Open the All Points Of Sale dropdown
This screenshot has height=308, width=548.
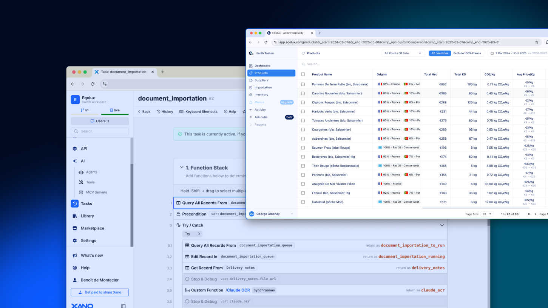pos(403,53)
